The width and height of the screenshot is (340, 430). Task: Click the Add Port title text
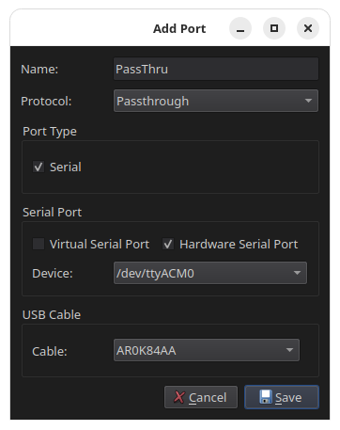179,28
